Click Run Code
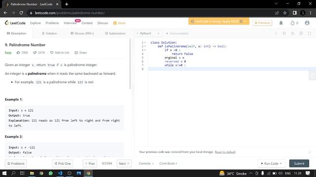 point(271,164)
